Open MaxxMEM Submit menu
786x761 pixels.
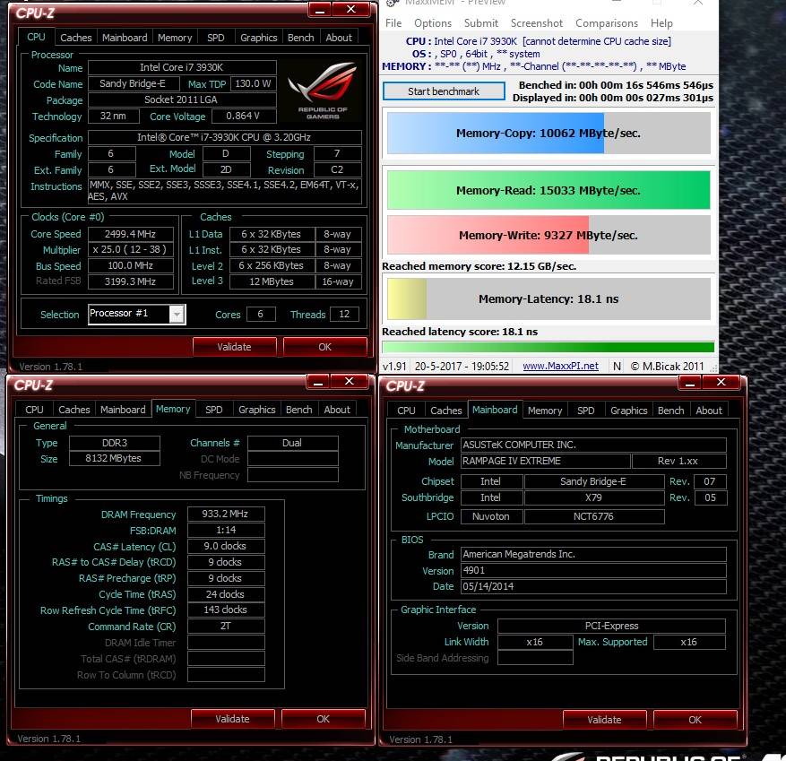point(480,23)
